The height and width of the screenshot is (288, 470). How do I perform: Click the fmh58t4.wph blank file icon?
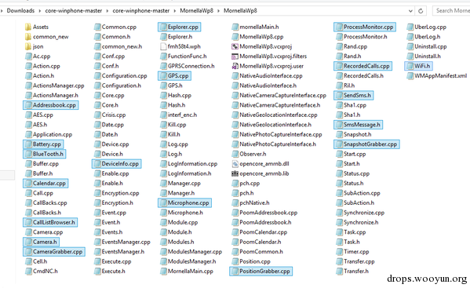[x=163, y=46]
